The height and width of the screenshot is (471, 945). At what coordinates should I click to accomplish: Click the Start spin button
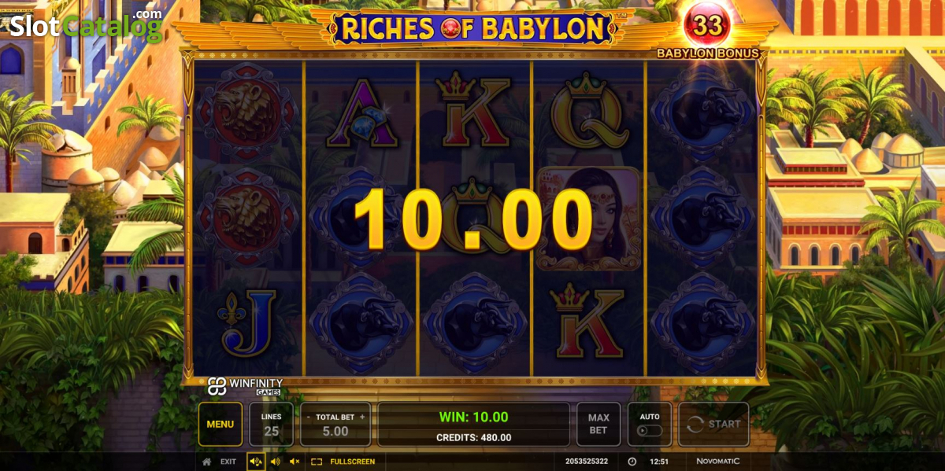(714, 424)
